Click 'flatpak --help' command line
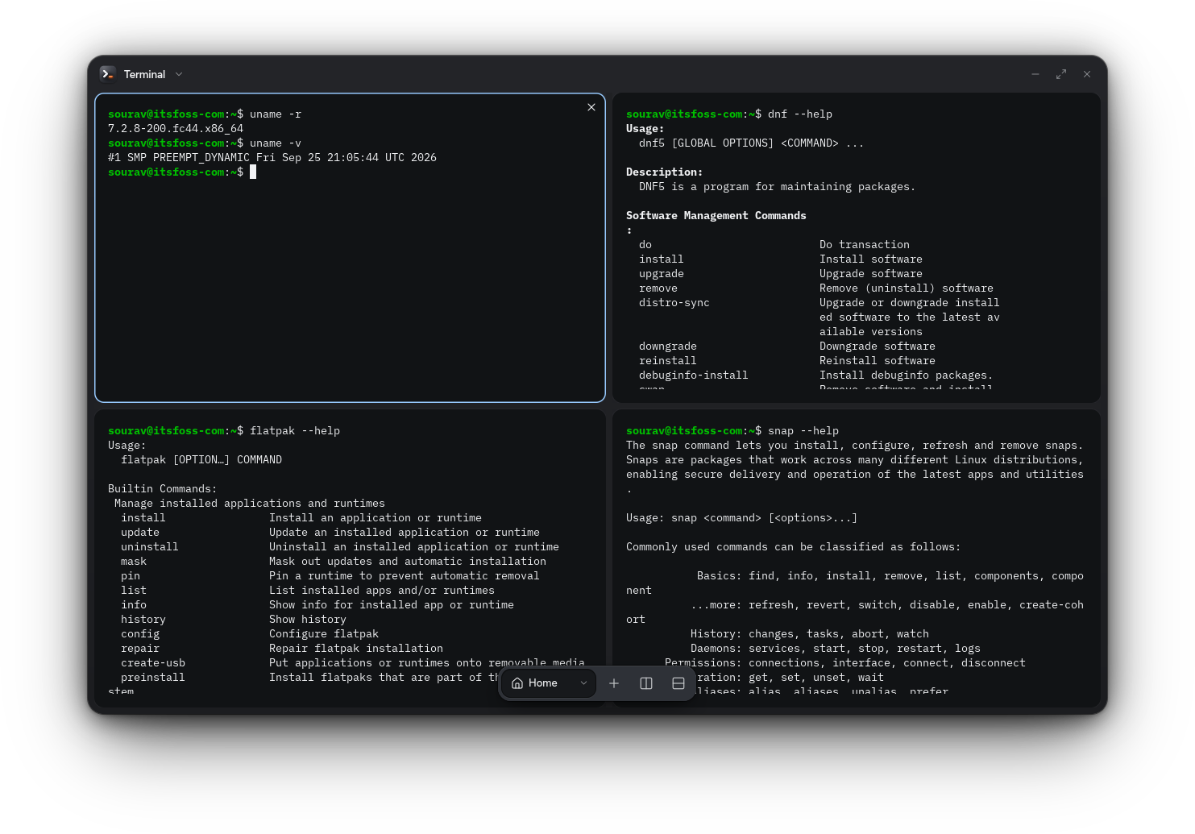1195x834 pixels. pyautogui.click(x=224, y=431)
